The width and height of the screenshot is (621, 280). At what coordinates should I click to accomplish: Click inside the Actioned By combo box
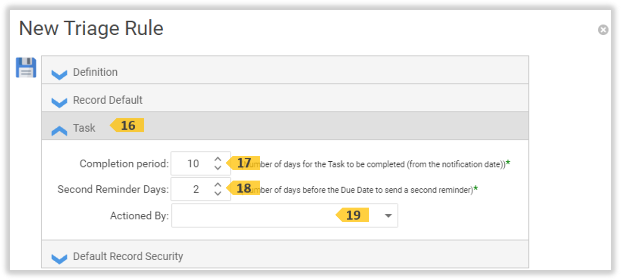[252, 216]
